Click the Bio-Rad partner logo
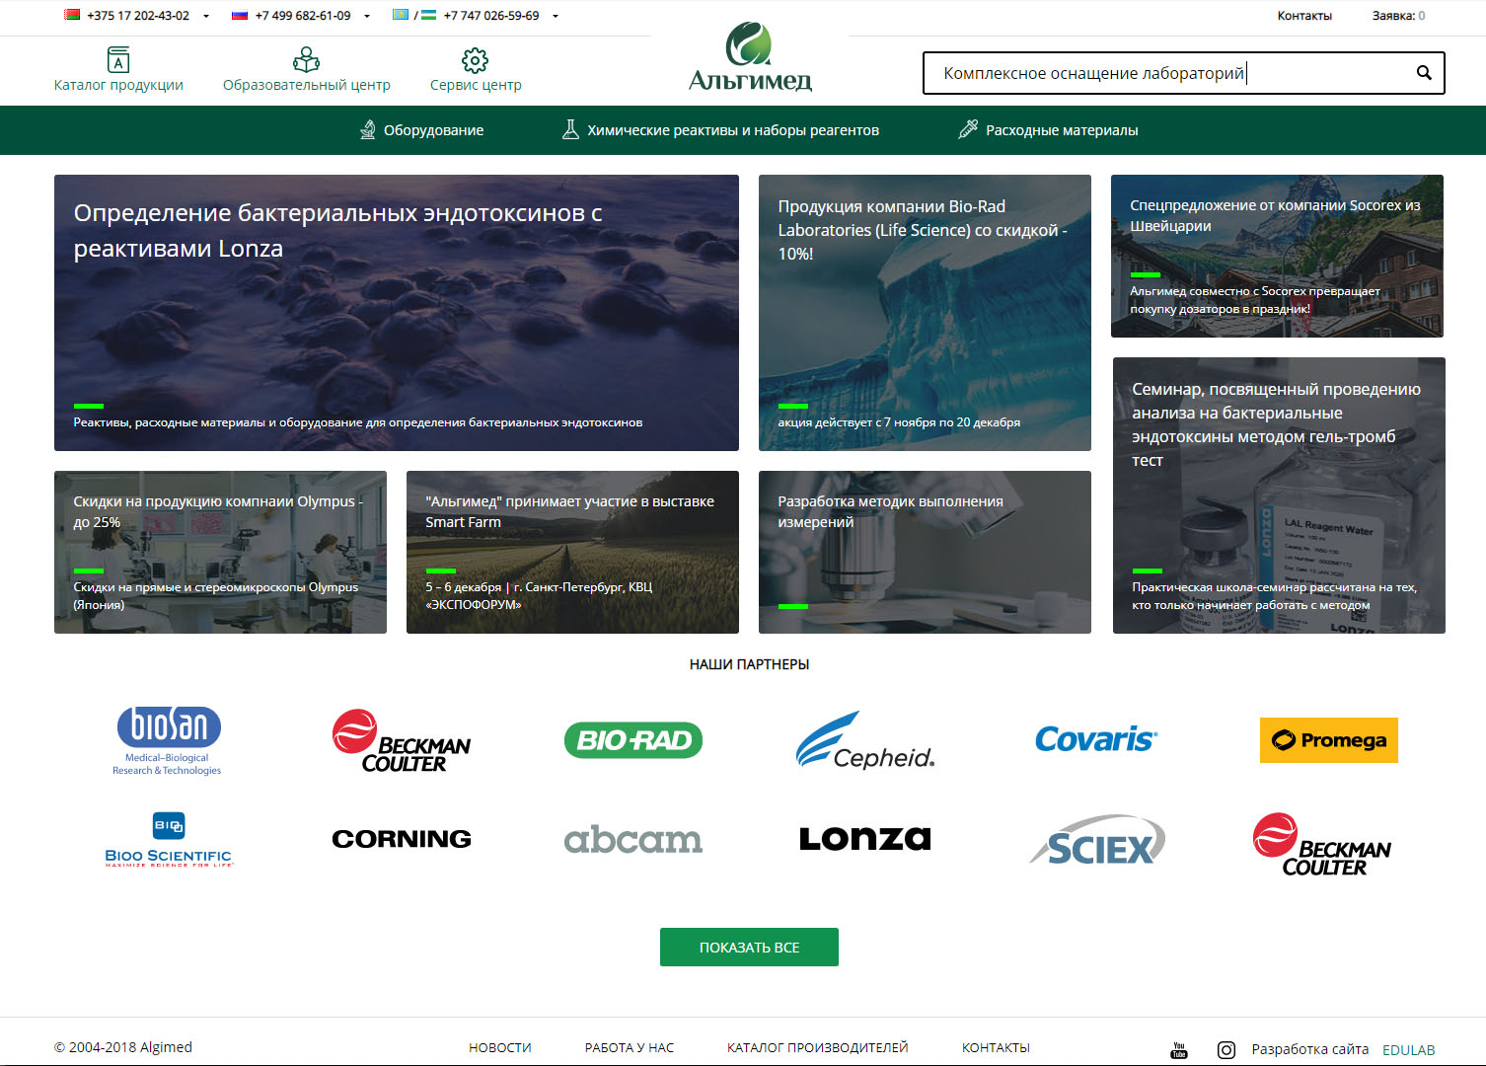The width and height of the screenshot is (1486, 1066). [x=633, y=740]
